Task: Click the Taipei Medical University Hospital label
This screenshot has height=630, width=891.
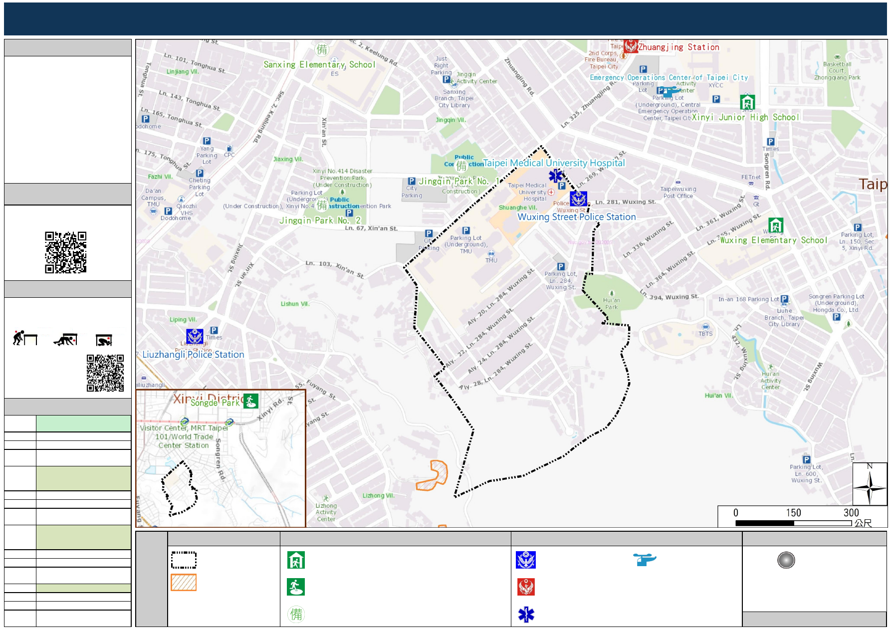Action: [x=554, y=163]
